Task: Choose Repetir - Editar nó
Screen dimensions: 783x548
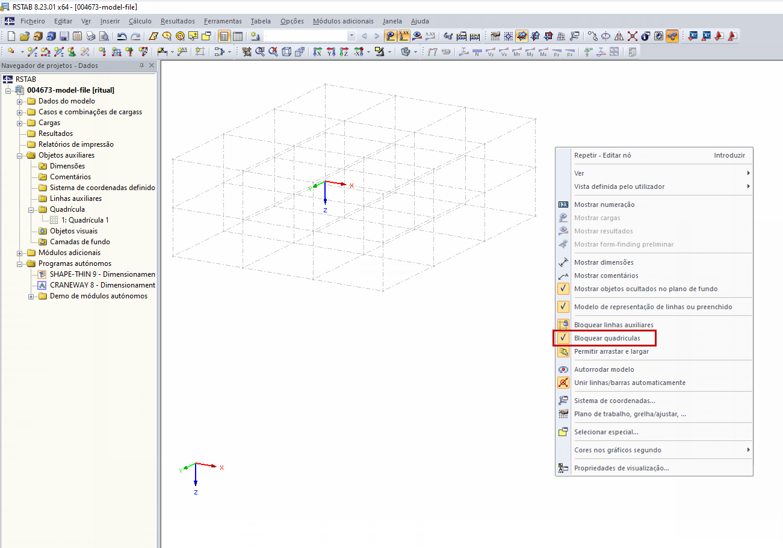Action: point(654,155)
